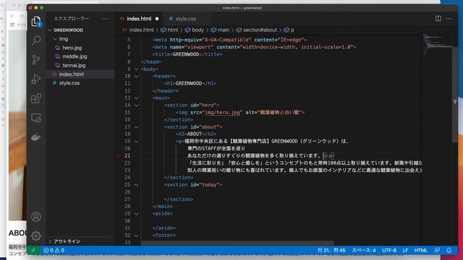Open the Search view icon
The height and width of the screenshot is (260, 463).
36,40
